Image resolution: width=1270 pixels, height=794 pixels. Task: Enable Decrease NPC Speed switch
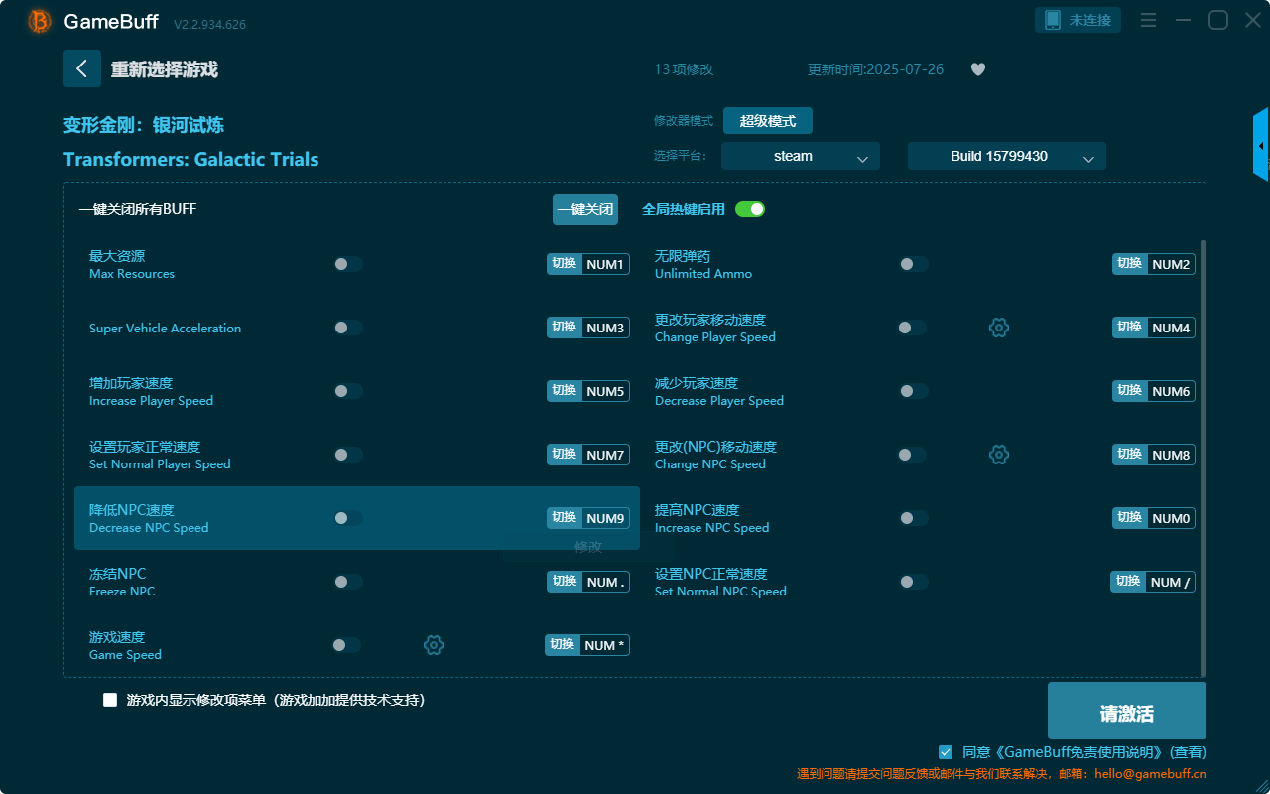coord(347,518)
